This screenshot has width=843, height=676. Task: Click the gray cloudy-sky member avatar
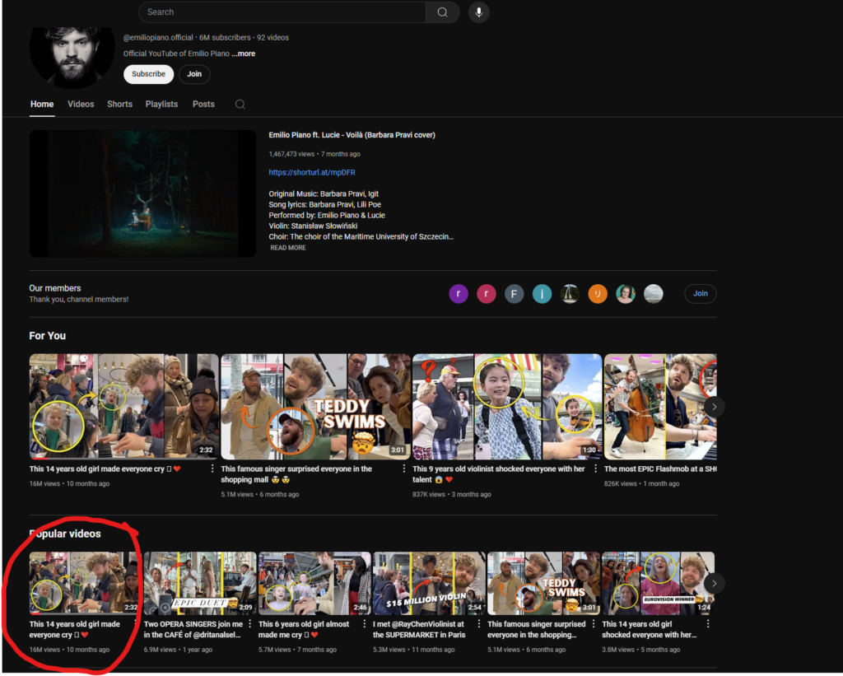click(653, 294)
